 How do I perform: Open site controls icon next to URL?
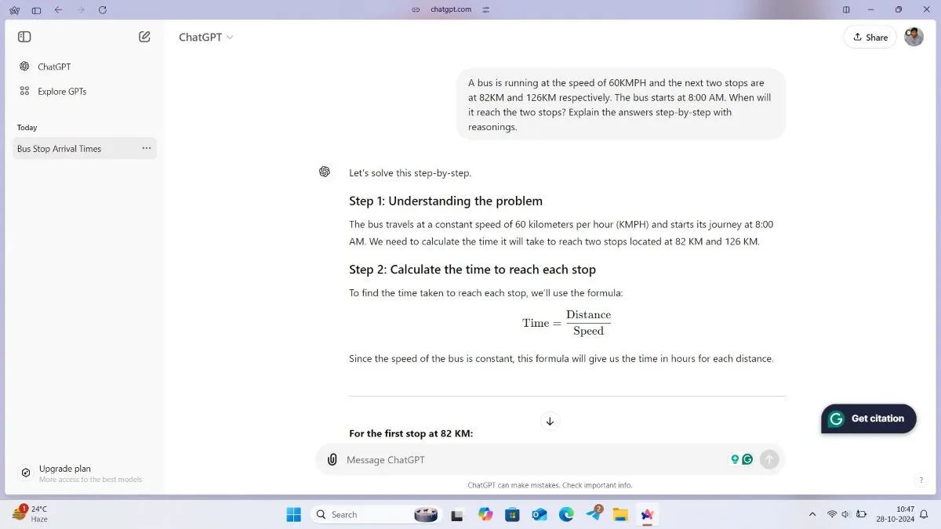[486, 9]
